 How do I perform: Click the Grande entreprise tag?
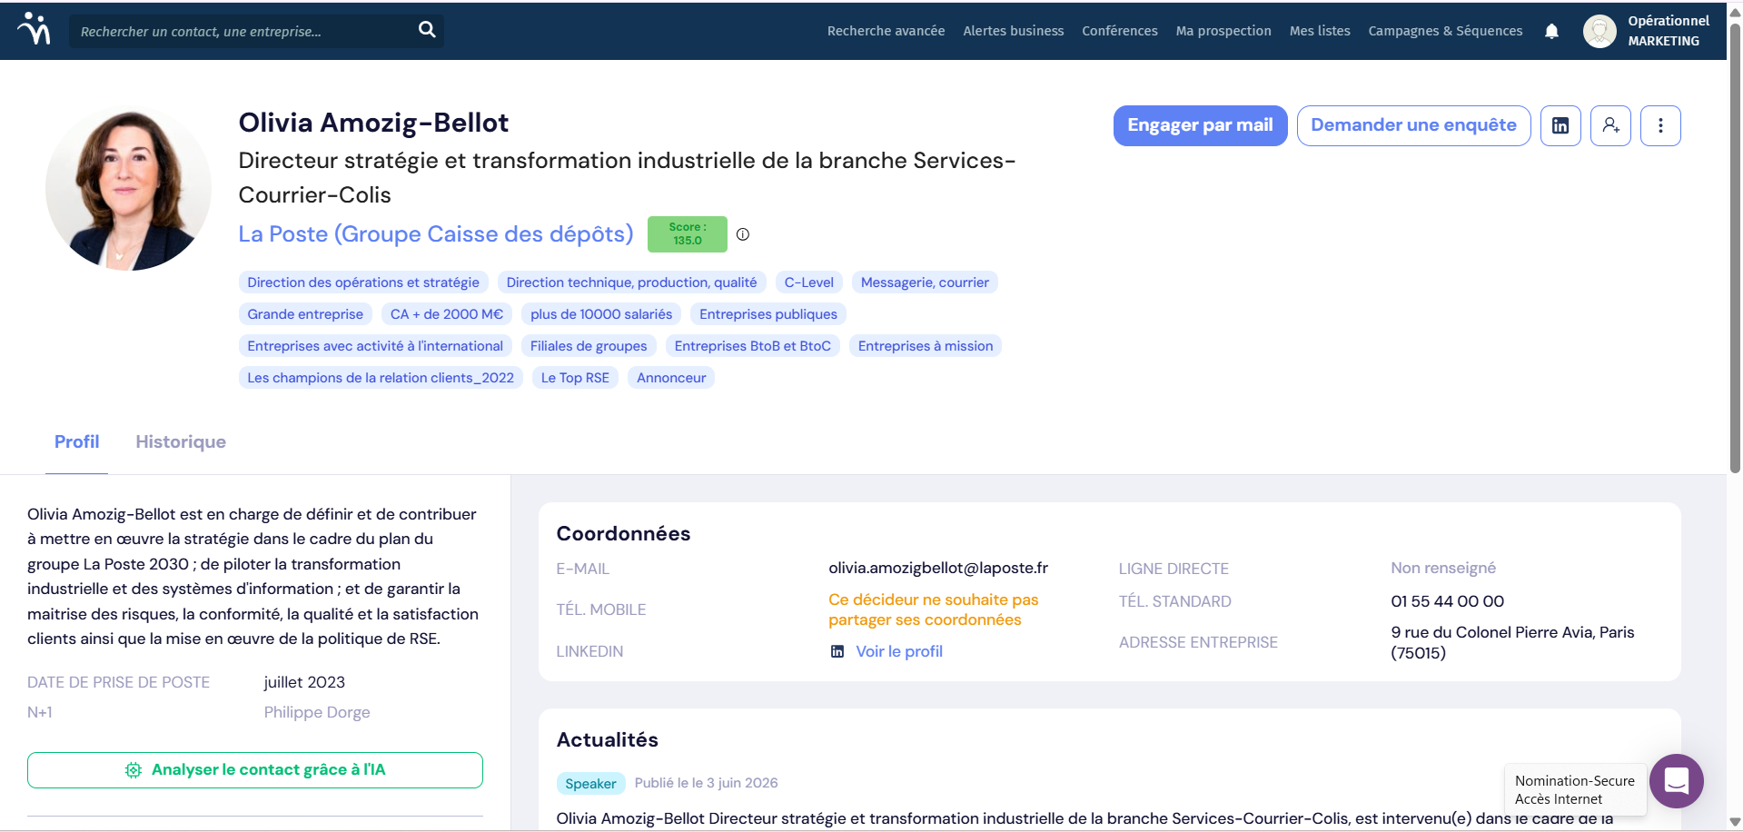tap(305, 314)
